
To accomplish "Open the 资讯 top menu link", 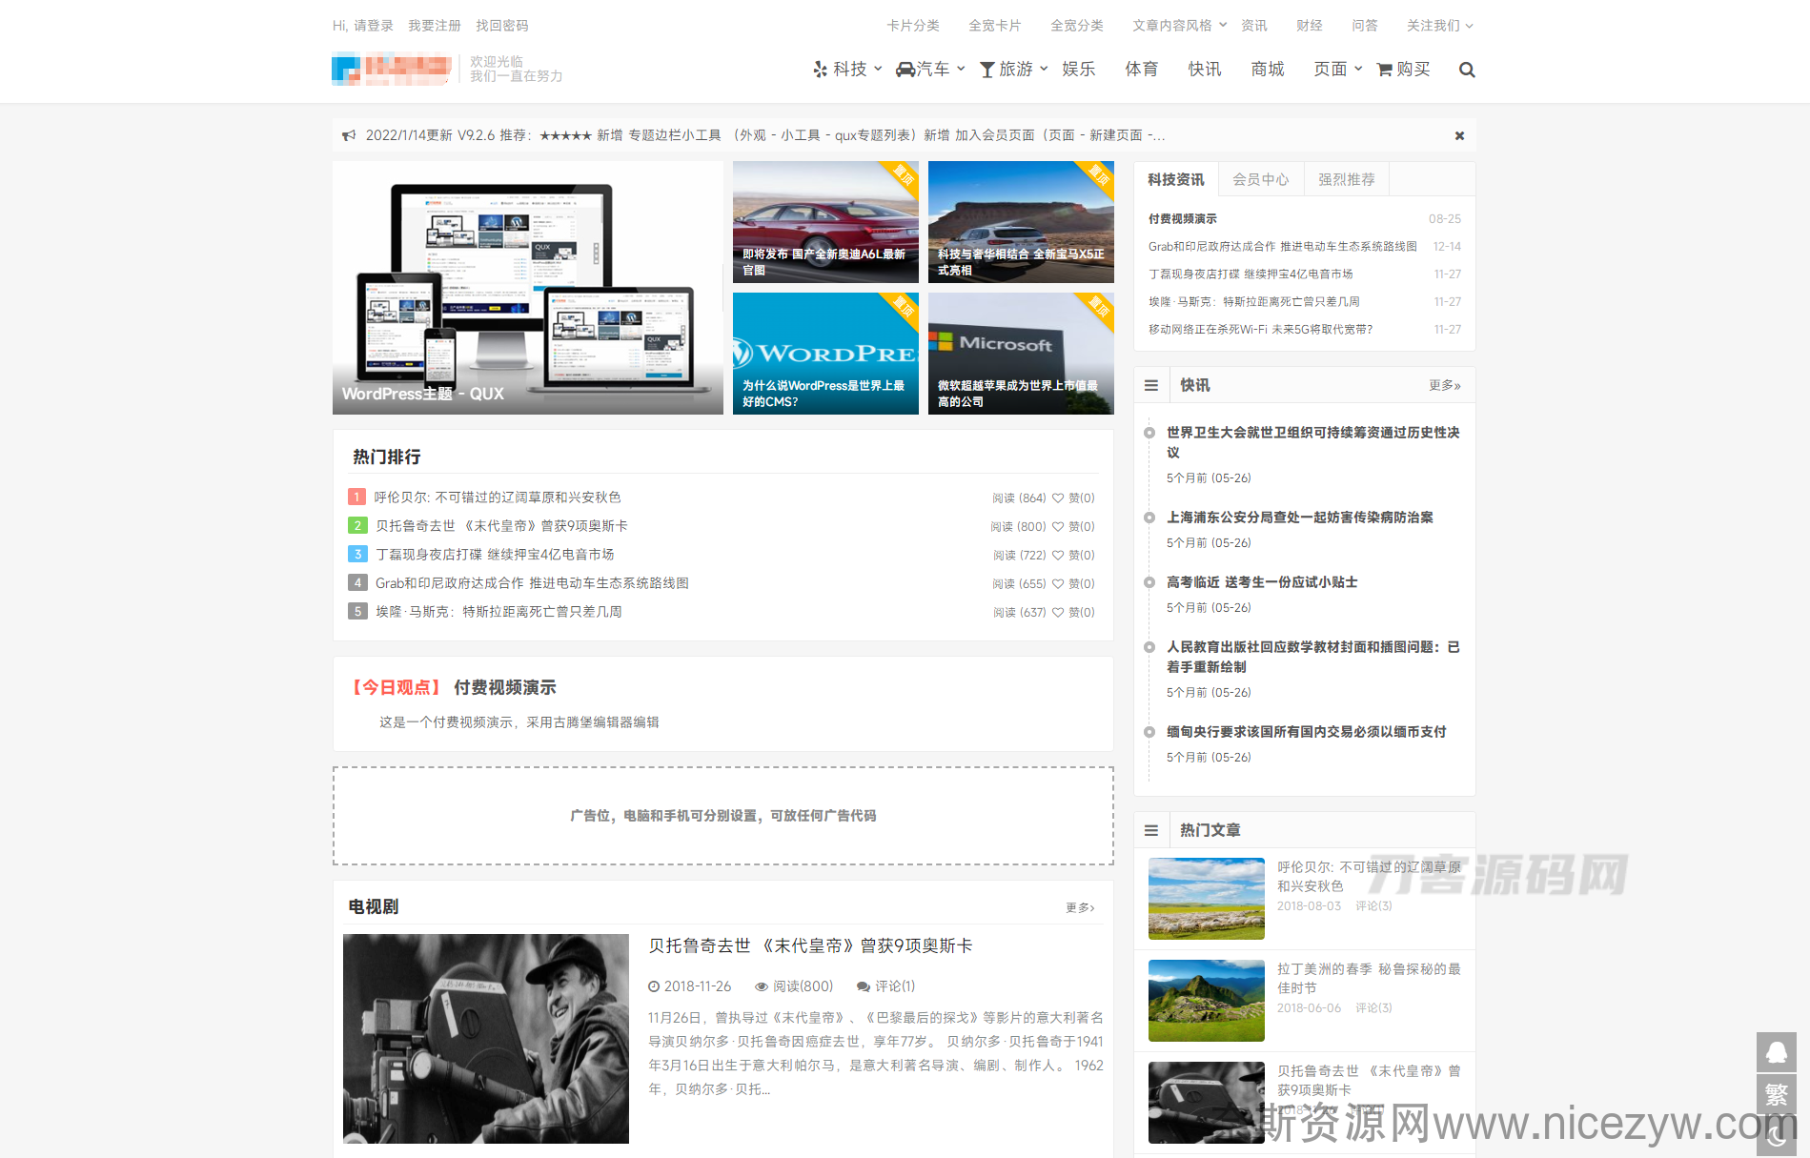I will tap(1254, 26).
